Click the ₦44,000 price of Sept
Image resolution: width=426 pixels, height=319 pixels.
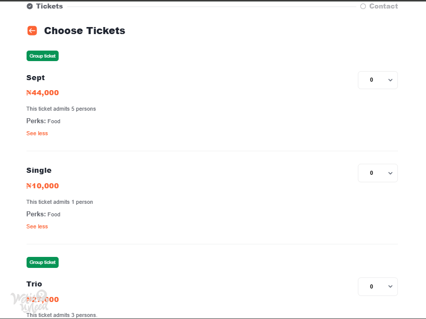click(43, 93)
